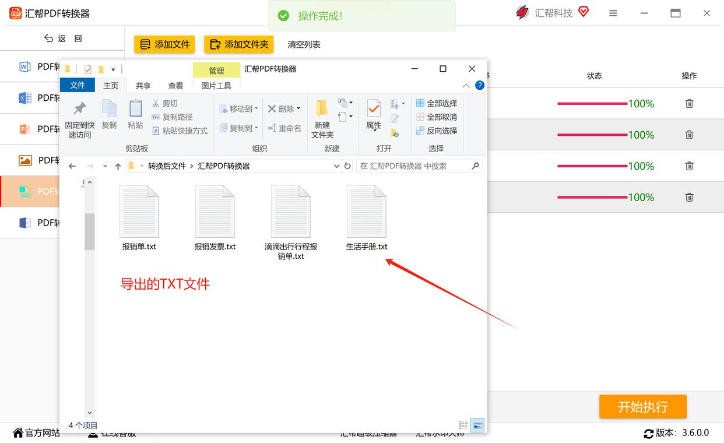Create a new folder (新建文件夹)
724x443 pixels.
point(322,119)
